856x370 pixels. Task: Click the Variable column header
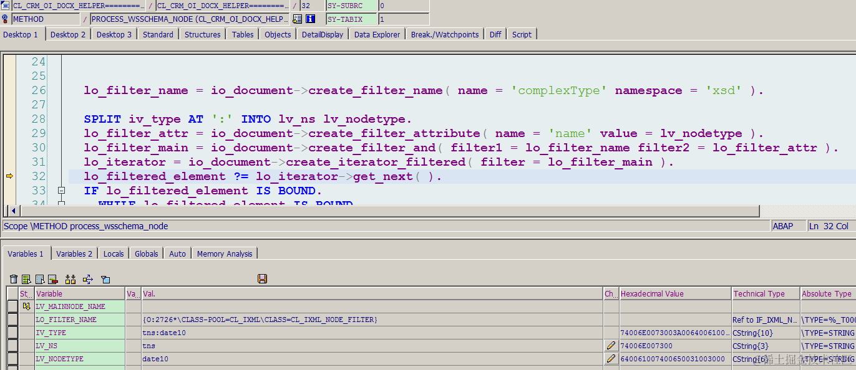tap(80, 293)
